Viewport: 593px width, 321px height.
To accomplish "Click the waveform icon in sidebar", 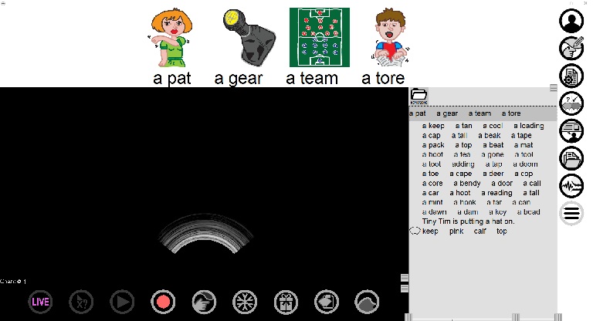I will coord(571,186).
